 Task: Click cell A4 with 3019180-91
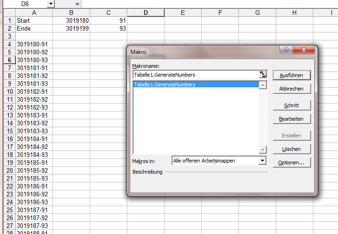[34, 44]
